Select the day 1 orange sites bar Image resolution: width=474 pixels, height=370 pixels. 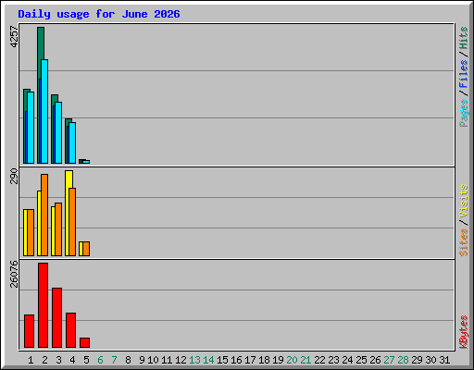click(x=31, y=232)
